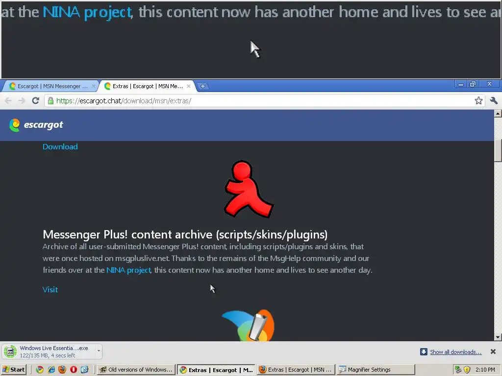Click Show all downloads link

pyautogui.click(x=455, y=352)
